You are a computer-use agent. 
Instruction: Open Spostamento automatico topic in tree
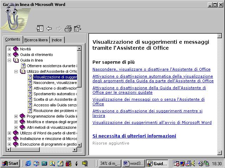55,94
